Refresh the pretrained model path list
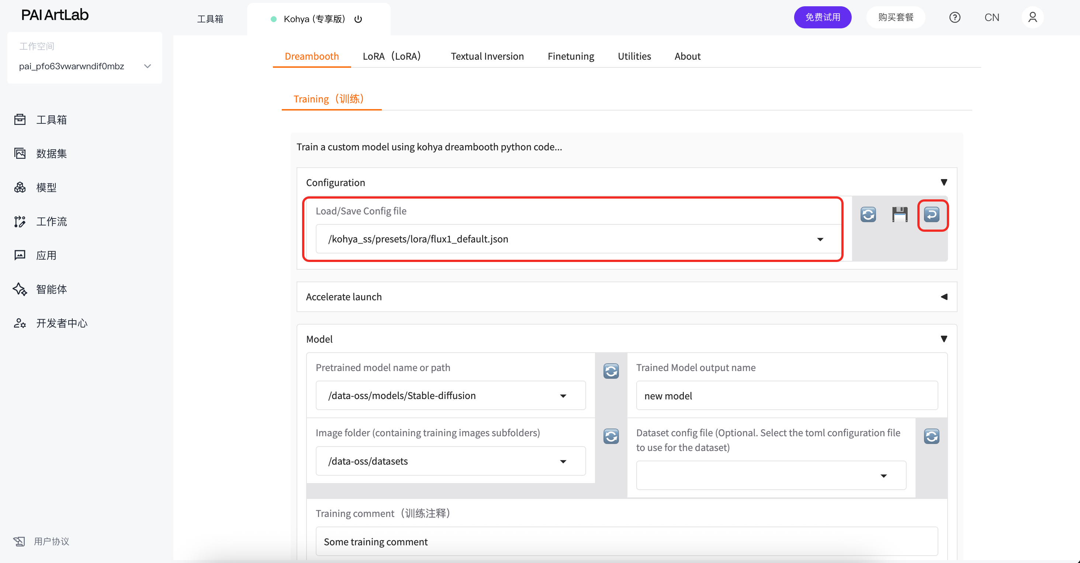The height and width of the screenshot is (563, 1080). [x=611, y=371]
